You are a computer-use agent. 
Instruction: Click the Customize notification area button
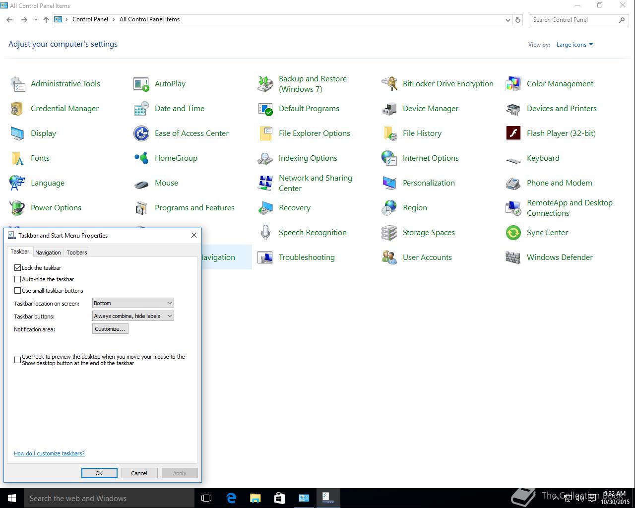tap(110, 329)
